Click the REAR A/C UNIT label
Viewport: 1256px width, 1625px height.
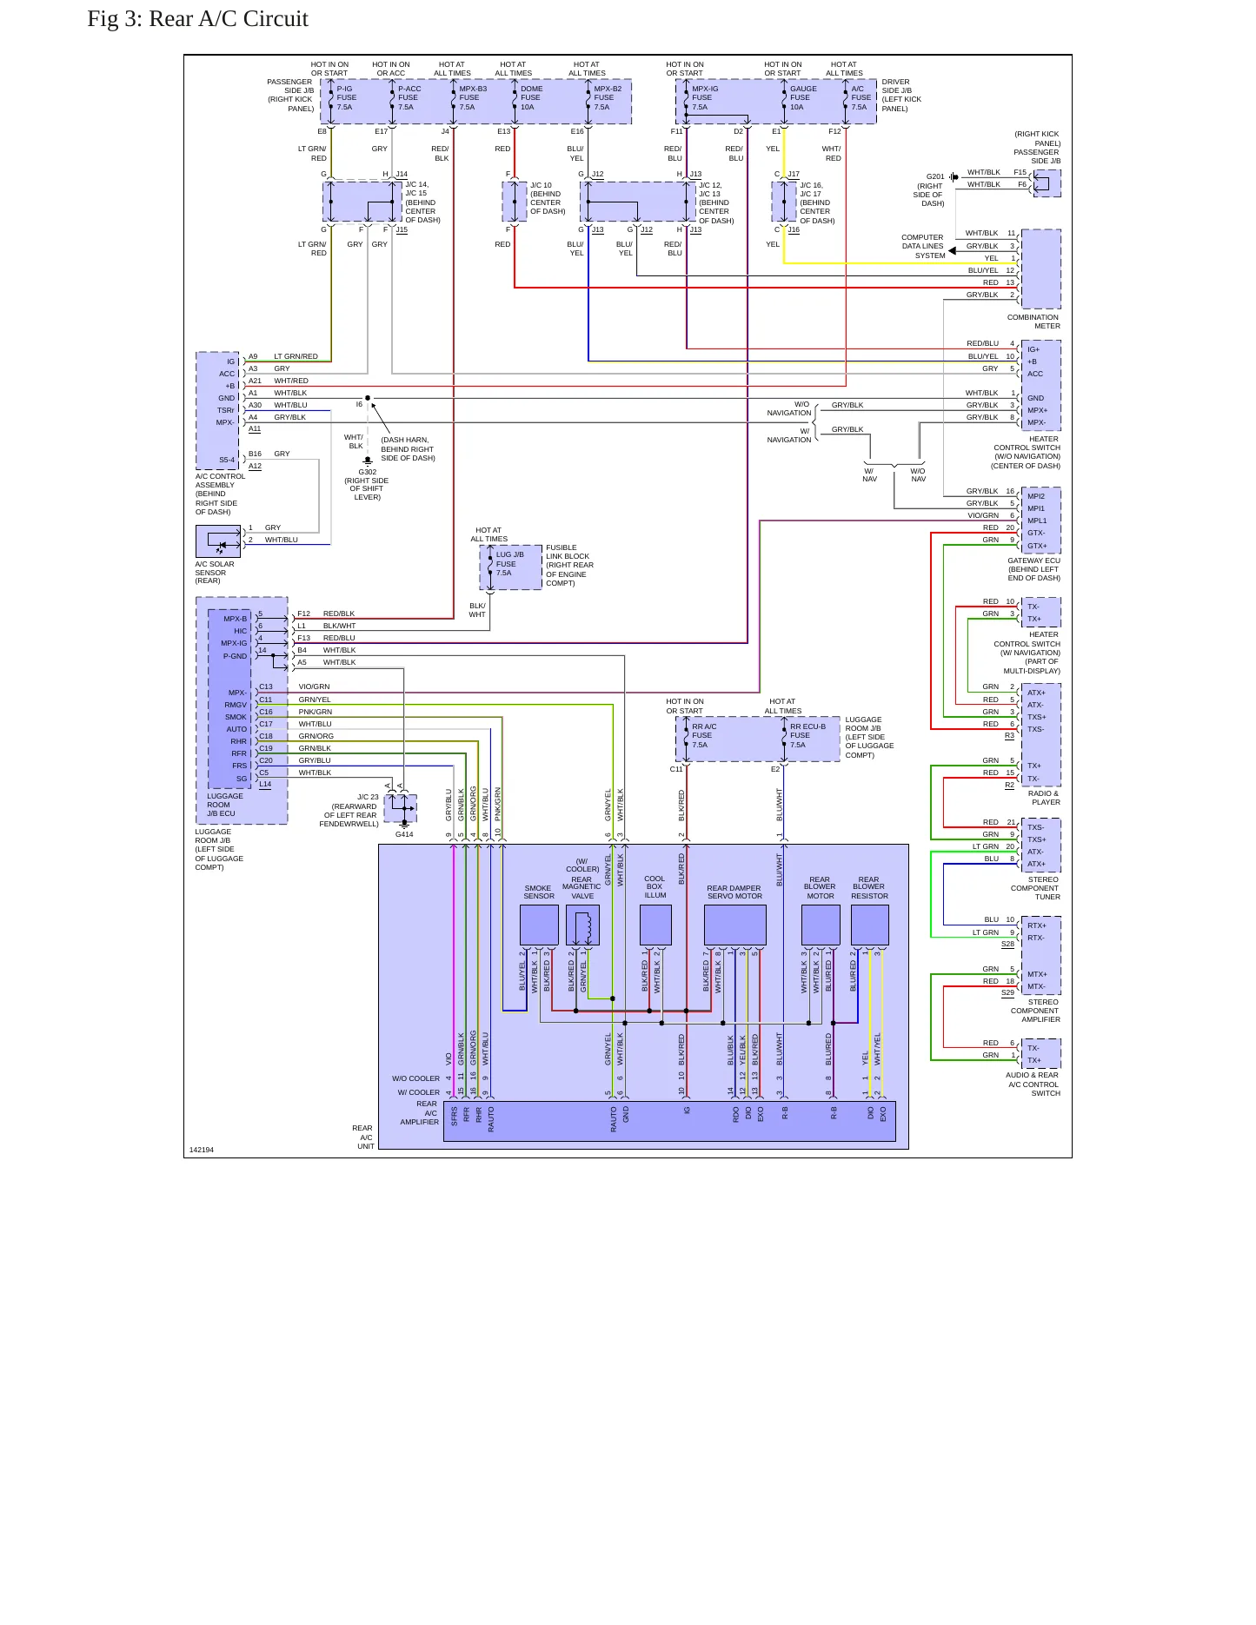point(363,1137)
